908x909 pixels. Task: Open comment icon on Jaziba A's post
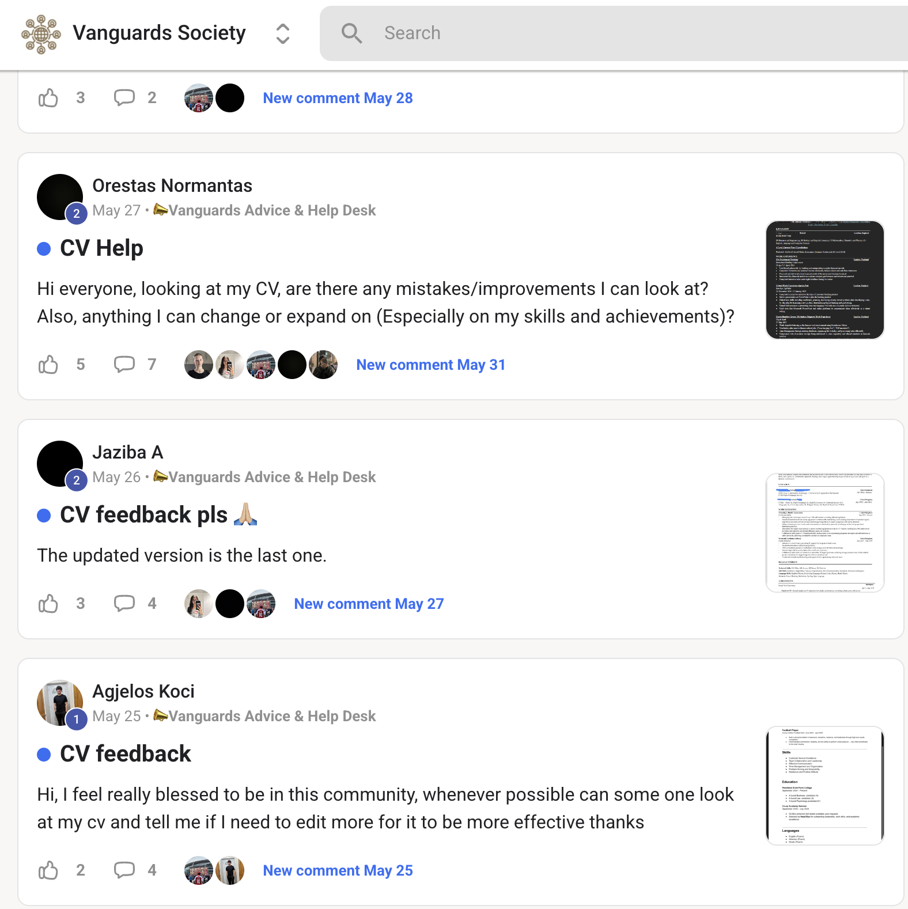click(124, 604)
